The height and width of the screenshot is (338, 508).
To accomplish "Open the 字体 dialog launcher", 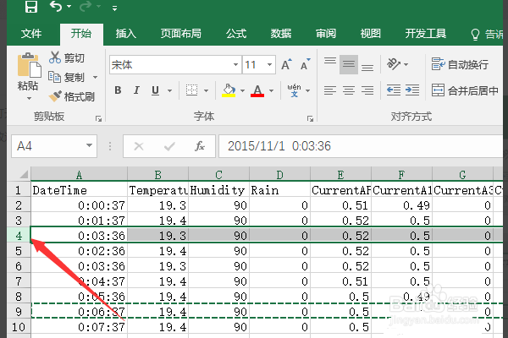I will (x=310, y=119).
